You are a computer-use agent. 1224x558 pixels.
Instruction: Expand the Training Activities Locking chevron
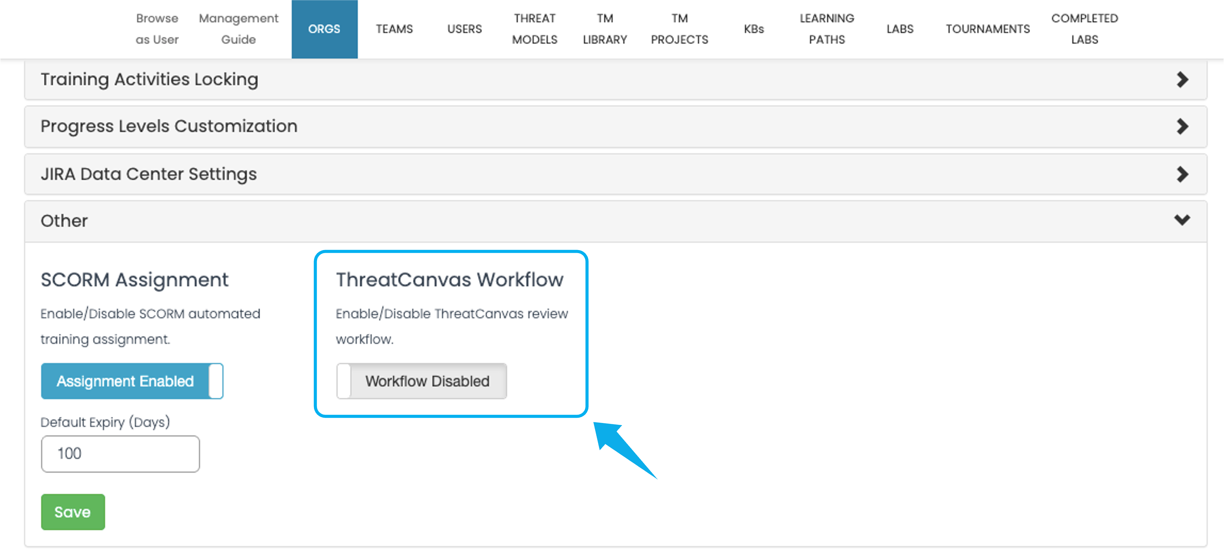pyautogui.click(x=1182, y=79)
